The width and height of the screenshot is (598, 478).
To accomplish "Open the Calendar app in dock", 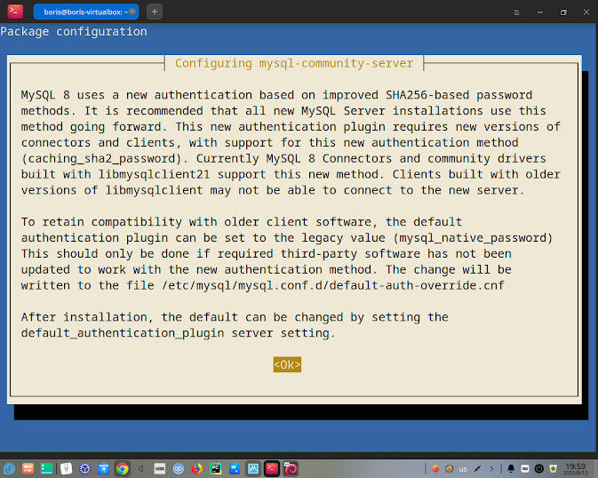I will (66, 469).
